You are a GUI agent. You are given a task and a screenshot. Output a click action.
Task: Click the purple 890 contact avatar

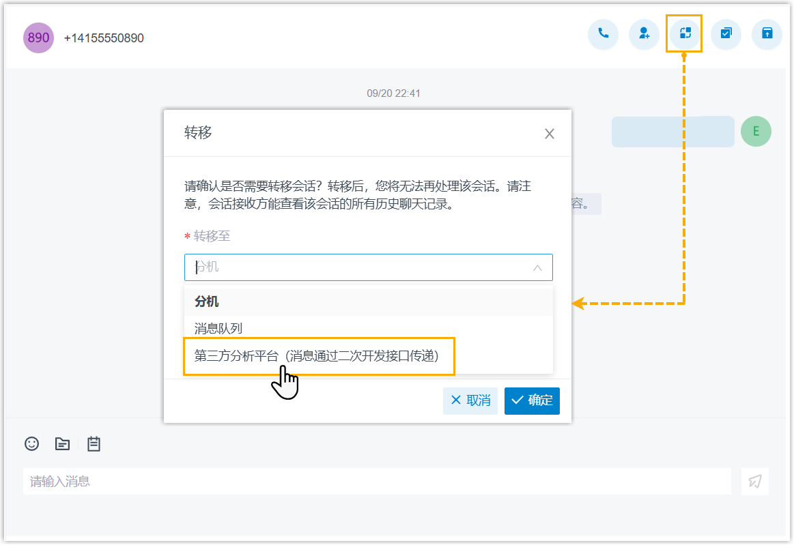(38, 38)
